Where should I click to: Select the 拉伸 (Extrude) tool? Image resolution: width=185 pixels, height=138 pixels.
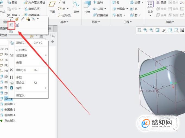pyautogui.click(x=87, y=7)
